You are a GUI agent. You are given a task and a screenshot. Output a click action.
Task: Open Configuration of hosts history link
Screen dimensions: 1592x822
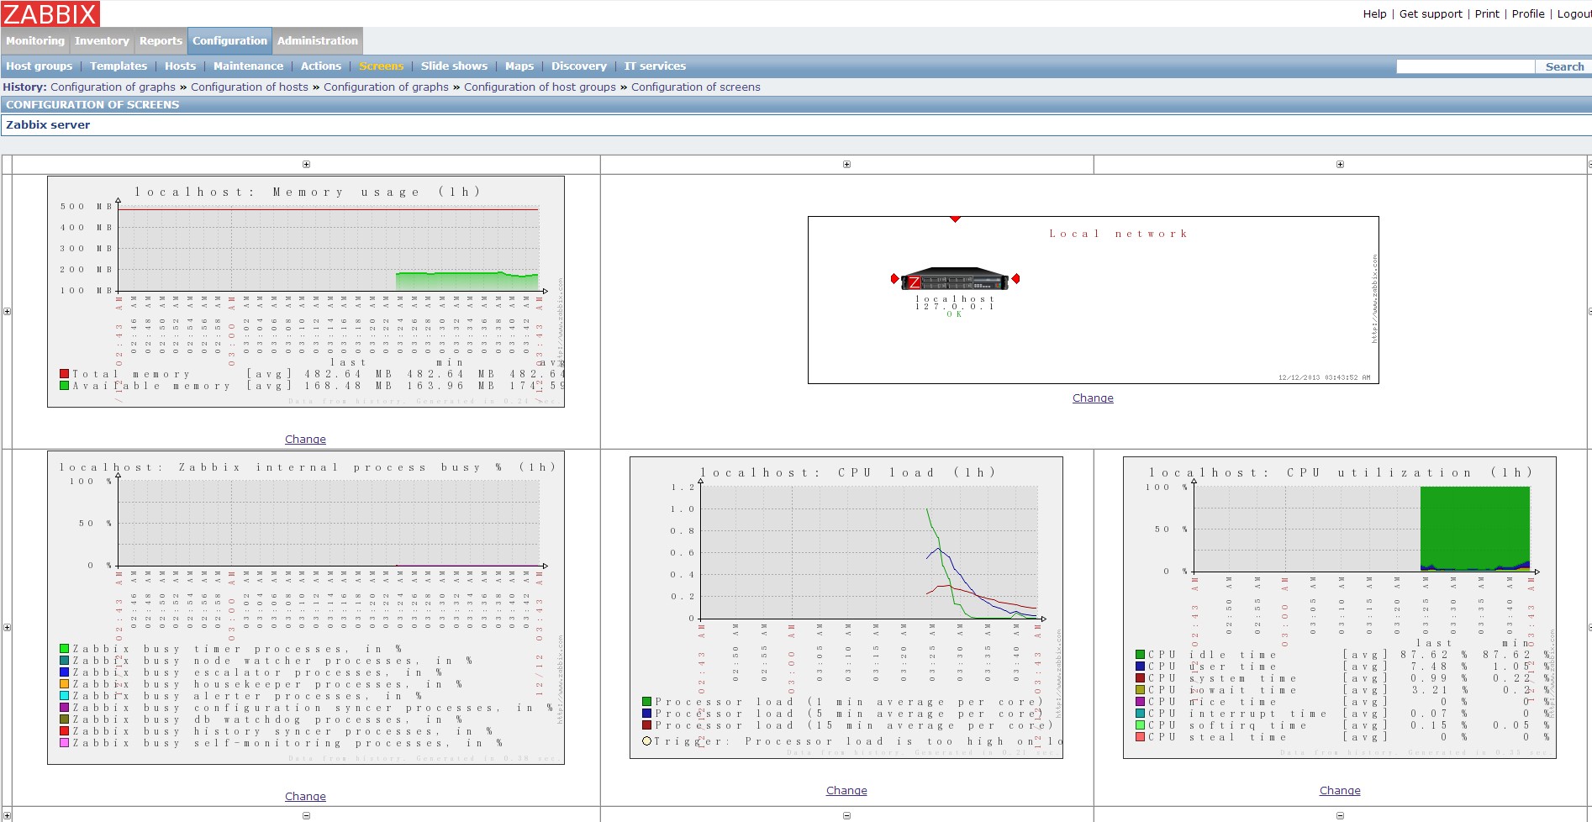pyautogui.click(x=250, y=87)
